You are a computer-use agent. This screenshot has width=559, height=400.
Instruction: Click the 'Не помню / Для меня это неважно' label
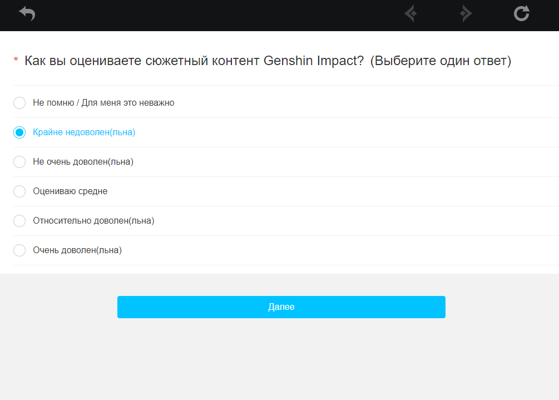[x=103, y=103]
